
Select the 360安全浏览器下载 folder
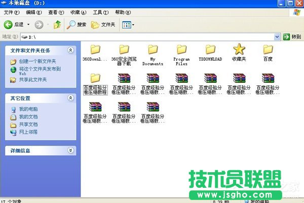(124, 49)
